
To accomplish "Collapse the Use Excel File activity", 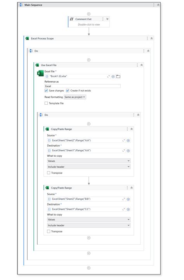I will pos(141,65).
